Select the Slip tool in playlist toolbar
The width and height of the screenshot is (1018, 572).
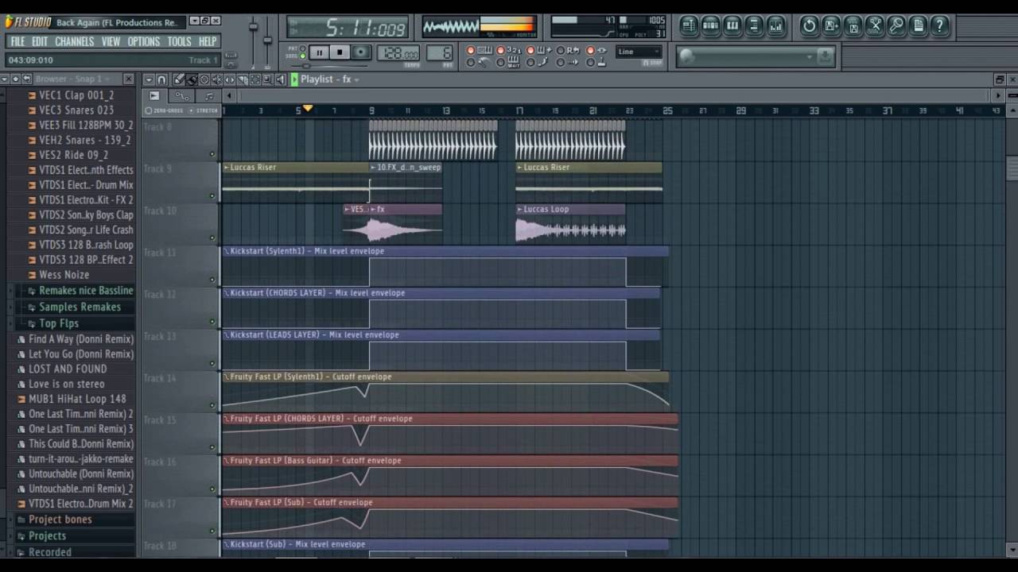(x=230, y=79)
